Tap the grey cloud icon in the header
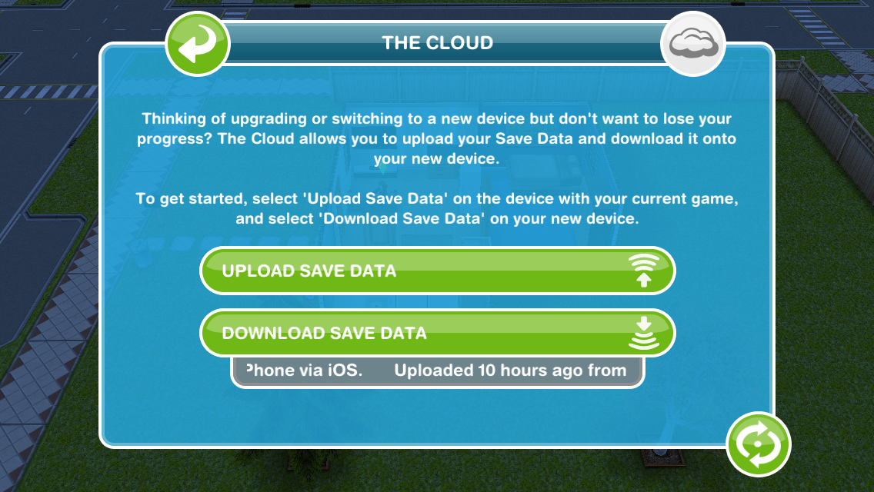The width and height of the screenshot is (874, 492). (692, 44)
